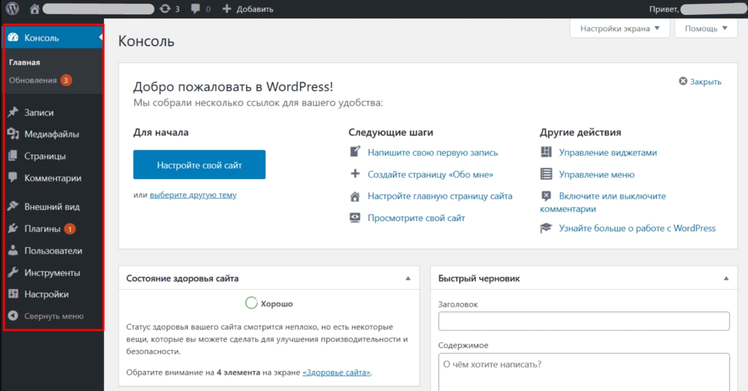
Task: Open link Включите или выключите комментарии
Action: click(x=603, y=202)
